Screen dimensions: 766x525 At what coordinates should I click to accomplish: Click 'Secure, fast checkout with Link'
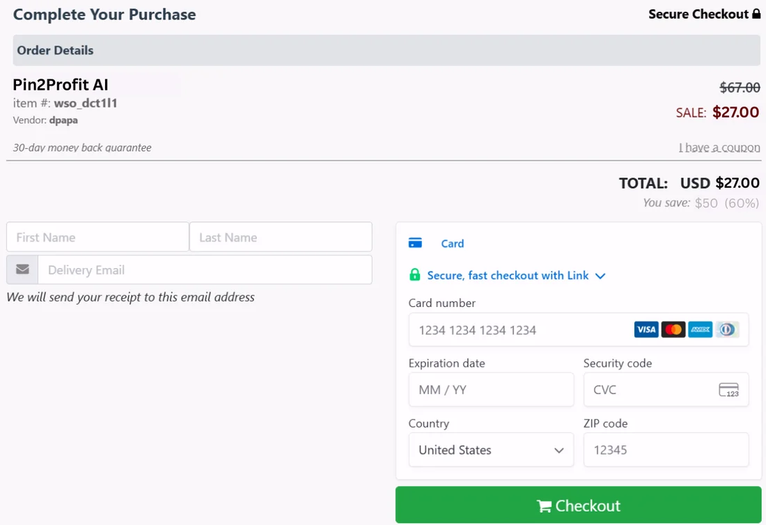click(x=508, y=276)
